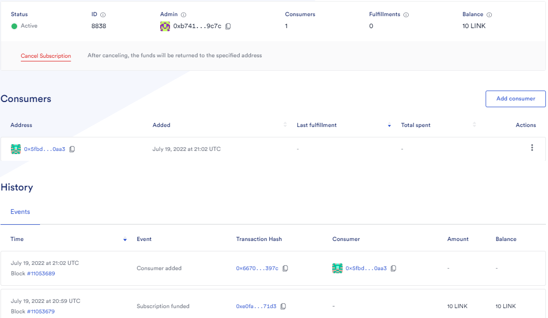Click the green Active status indicator
The image size is (548, 318).
15,26
